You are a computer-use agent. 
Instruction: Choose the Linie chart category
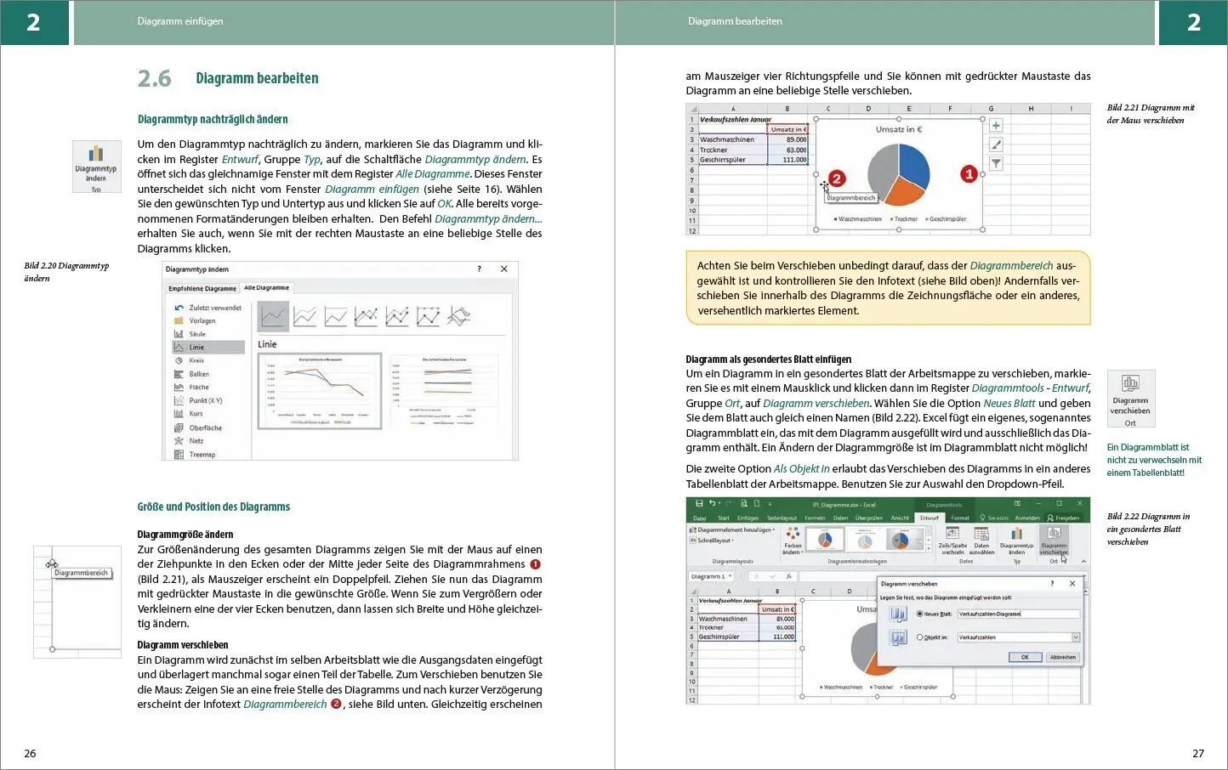click(x=208, y=347)
